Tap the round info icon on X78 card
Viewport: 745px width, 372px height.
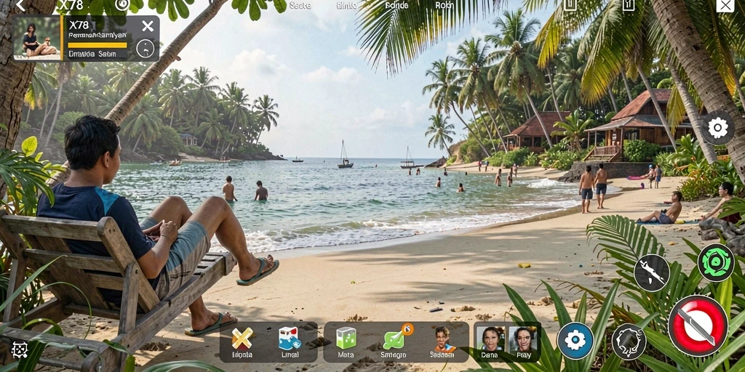[146, 49]
